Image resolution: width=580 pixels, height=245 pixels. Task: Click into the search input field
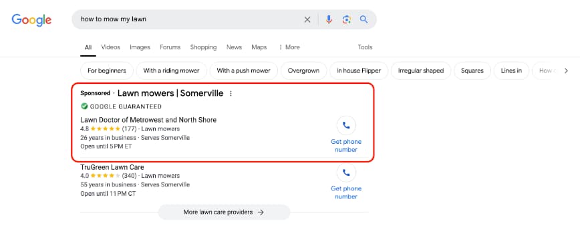[188, 19]
